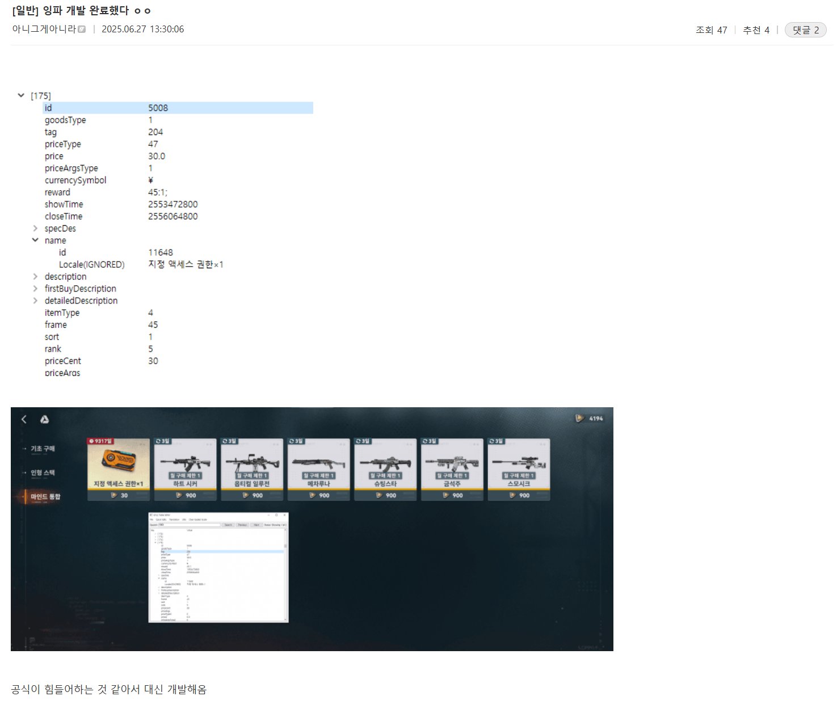Select the frame row

[178, 325]
